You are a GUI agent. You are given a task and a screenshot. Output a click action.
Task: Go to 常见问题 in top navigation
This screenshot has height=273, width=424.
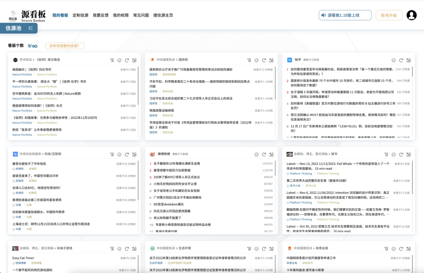coord(141,15)
